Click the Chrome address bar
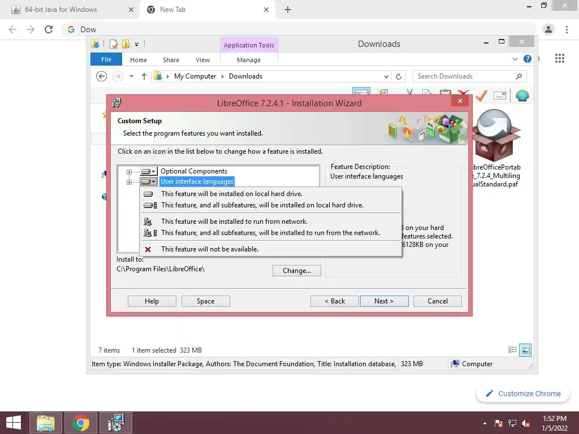579x434 pixels. [300, 29]
